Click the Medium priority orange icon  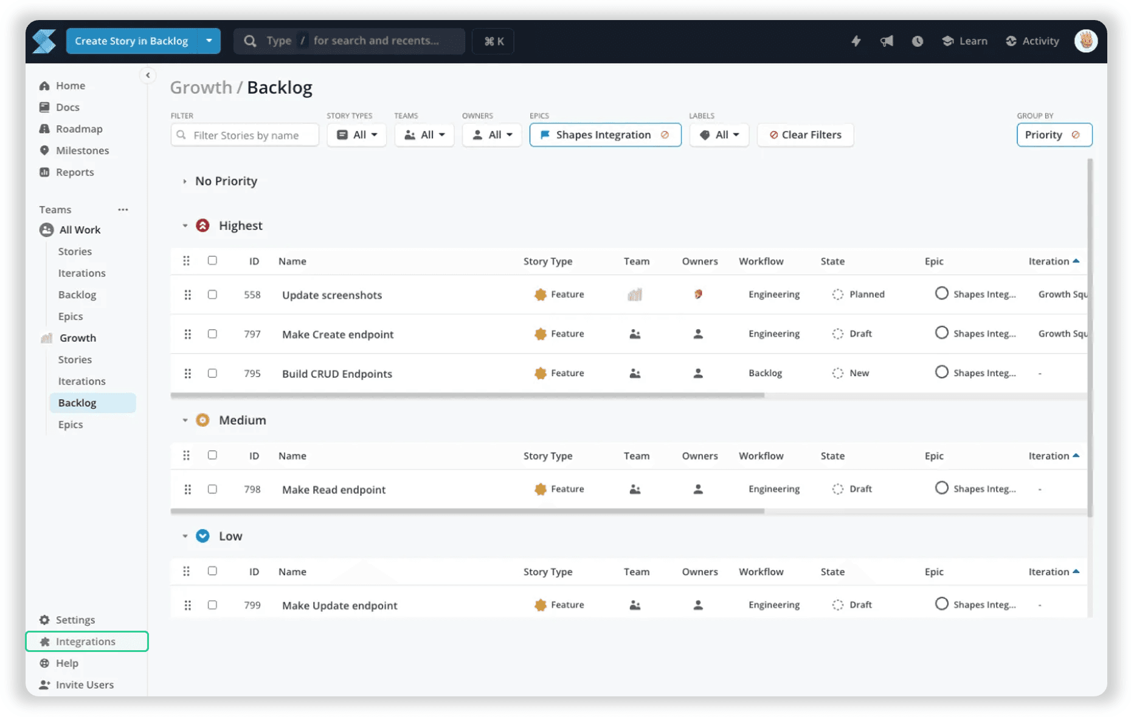202,420
